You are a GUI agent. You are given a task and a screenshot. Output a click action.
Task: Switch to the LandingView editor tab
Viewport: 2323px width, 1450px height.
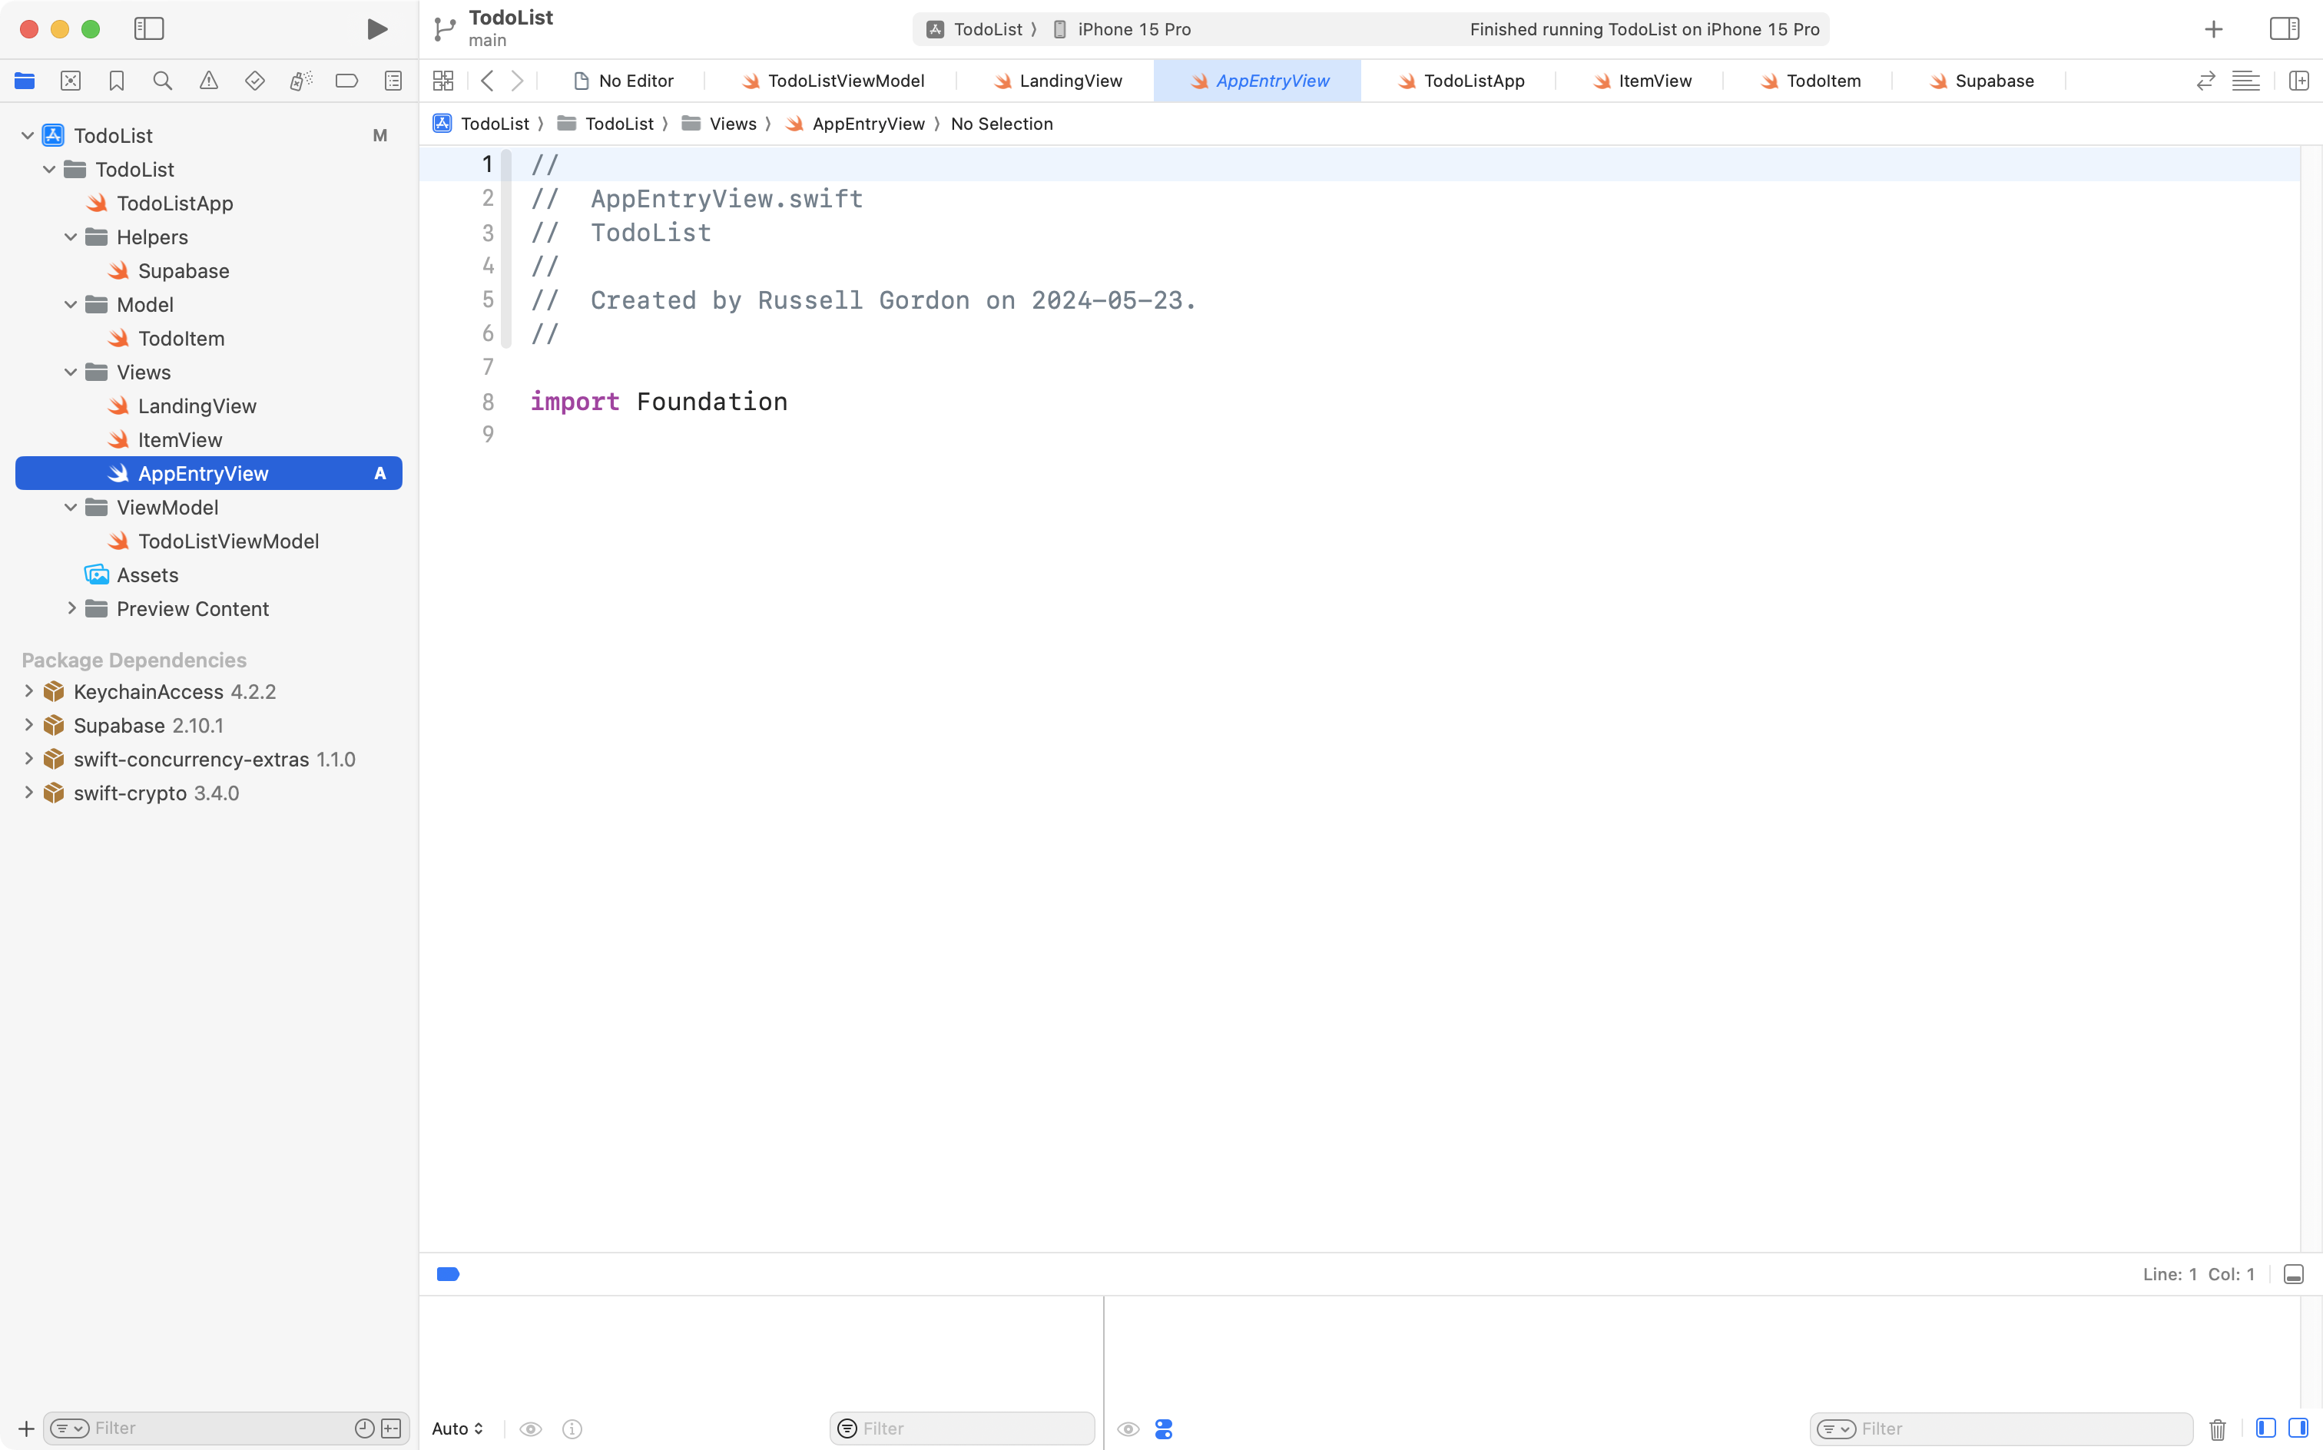coord(1070,81)
